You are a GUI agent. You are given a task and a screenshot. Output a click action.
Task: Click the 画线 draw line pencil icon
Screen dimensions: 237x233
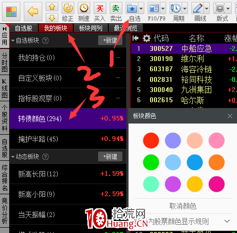(198, 8)
